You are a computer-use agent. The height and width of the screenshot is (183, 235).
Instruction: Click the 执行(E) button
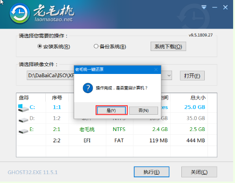coord(152,172)
